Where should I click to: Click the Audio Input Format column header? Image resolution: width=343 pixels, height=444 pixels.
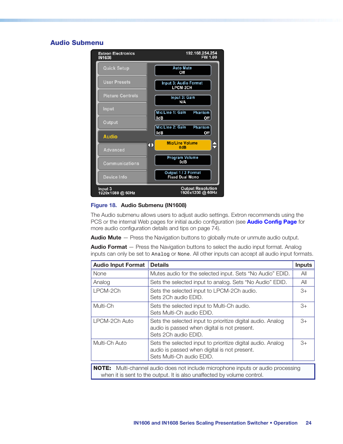click(x=119, y=265)
